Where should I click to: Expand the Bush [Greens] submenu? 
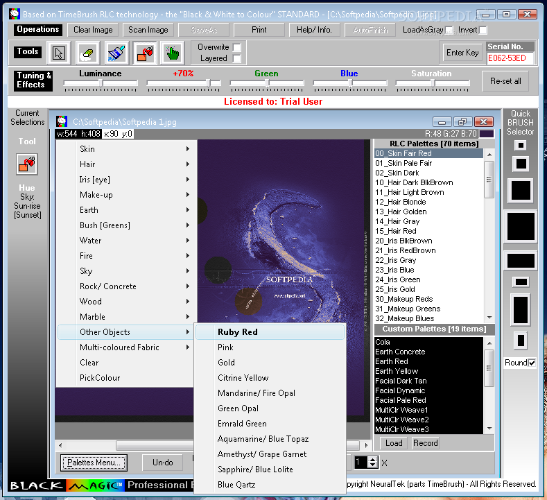[125, 225]
